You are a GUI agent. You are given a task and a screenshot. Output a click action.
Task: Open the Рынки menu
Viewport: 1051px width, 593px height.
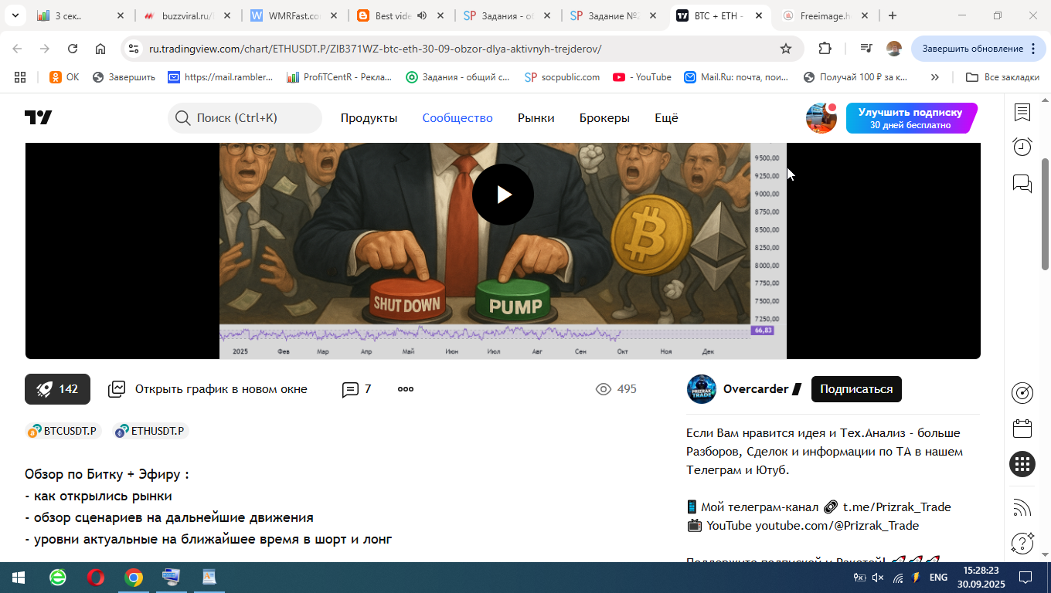click(536, 118)
